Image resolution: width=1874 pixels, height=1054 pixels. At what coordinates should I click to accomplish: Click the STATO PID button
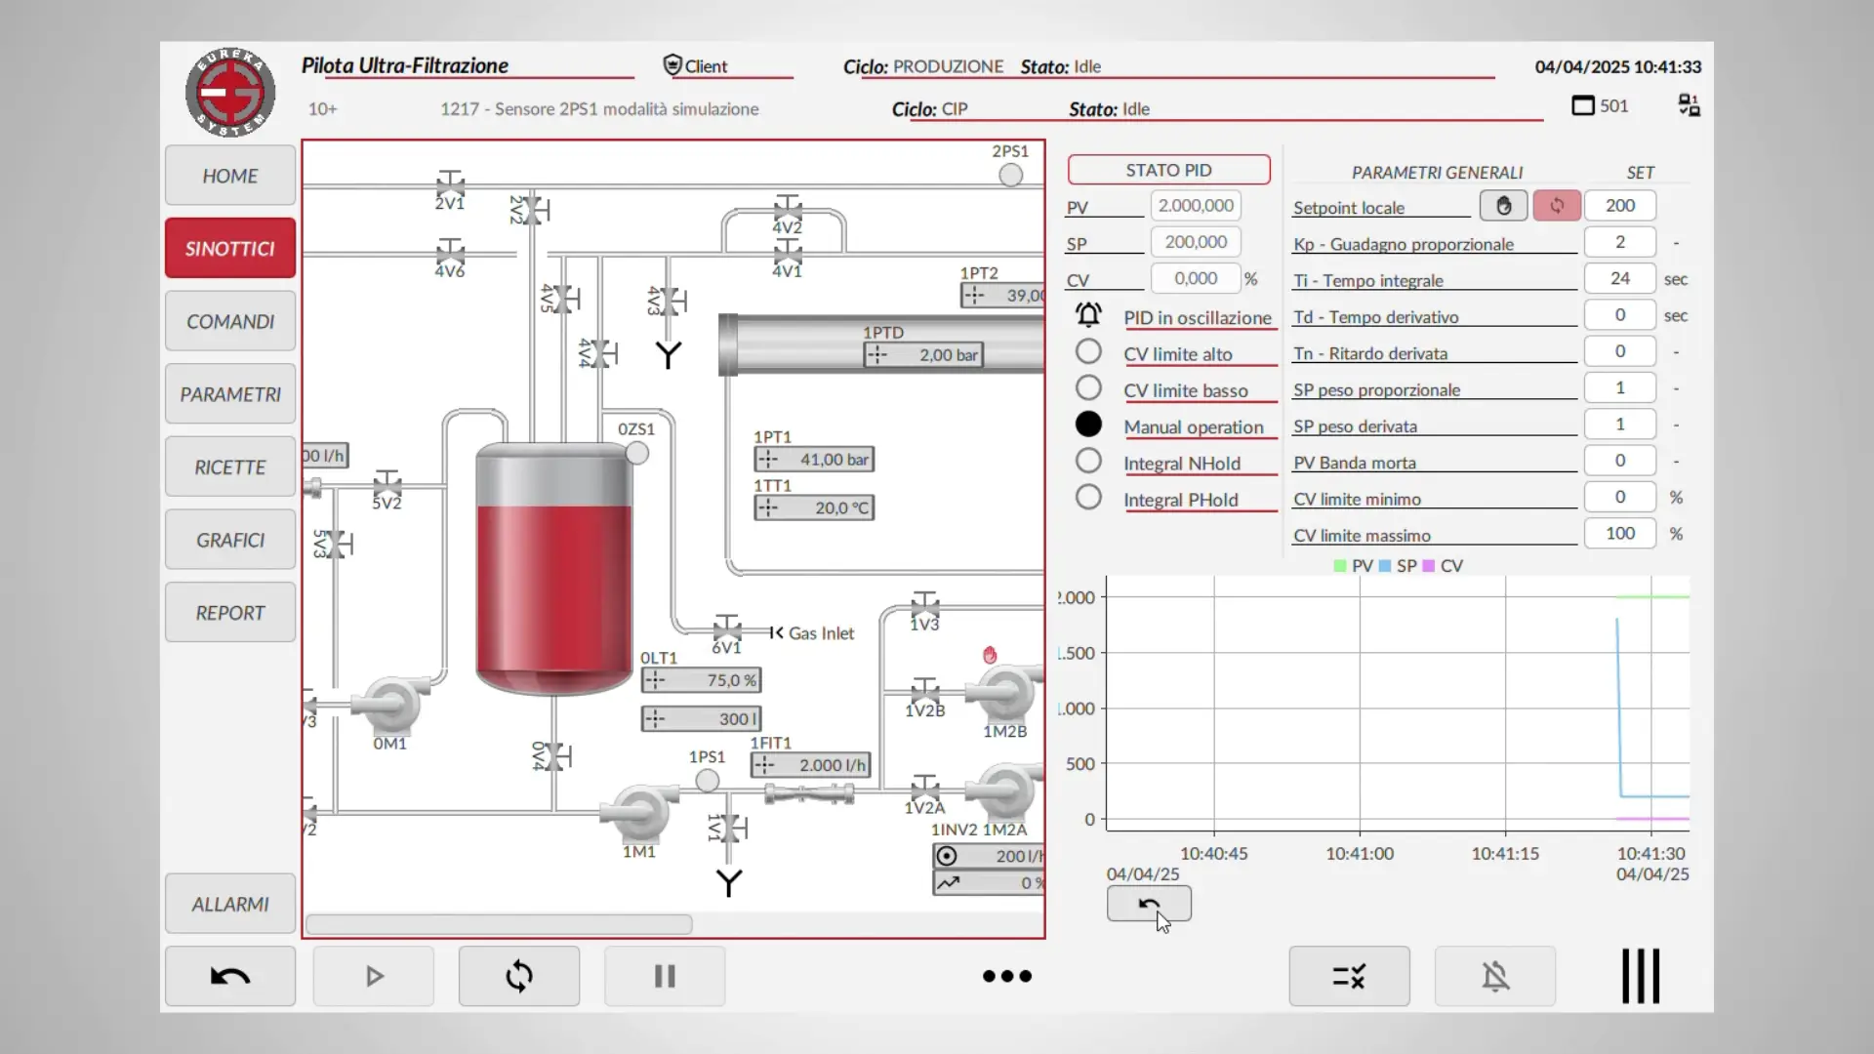[1168, 170]
